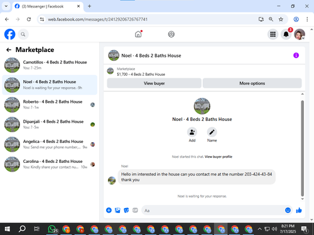Open the Facebook logo home link
314x235 pixels.
tap(10, 34)
